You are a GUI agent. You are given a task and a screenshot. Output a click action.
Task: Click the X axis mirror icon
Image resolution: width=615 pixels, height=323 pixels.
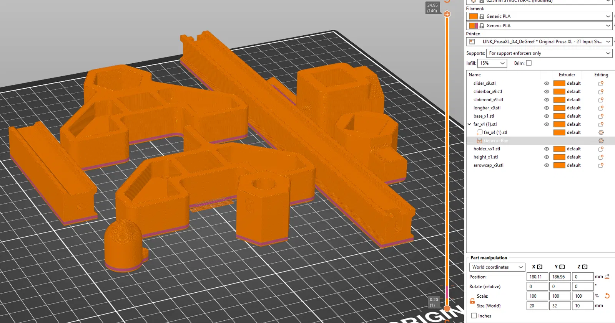click(540, 267)
